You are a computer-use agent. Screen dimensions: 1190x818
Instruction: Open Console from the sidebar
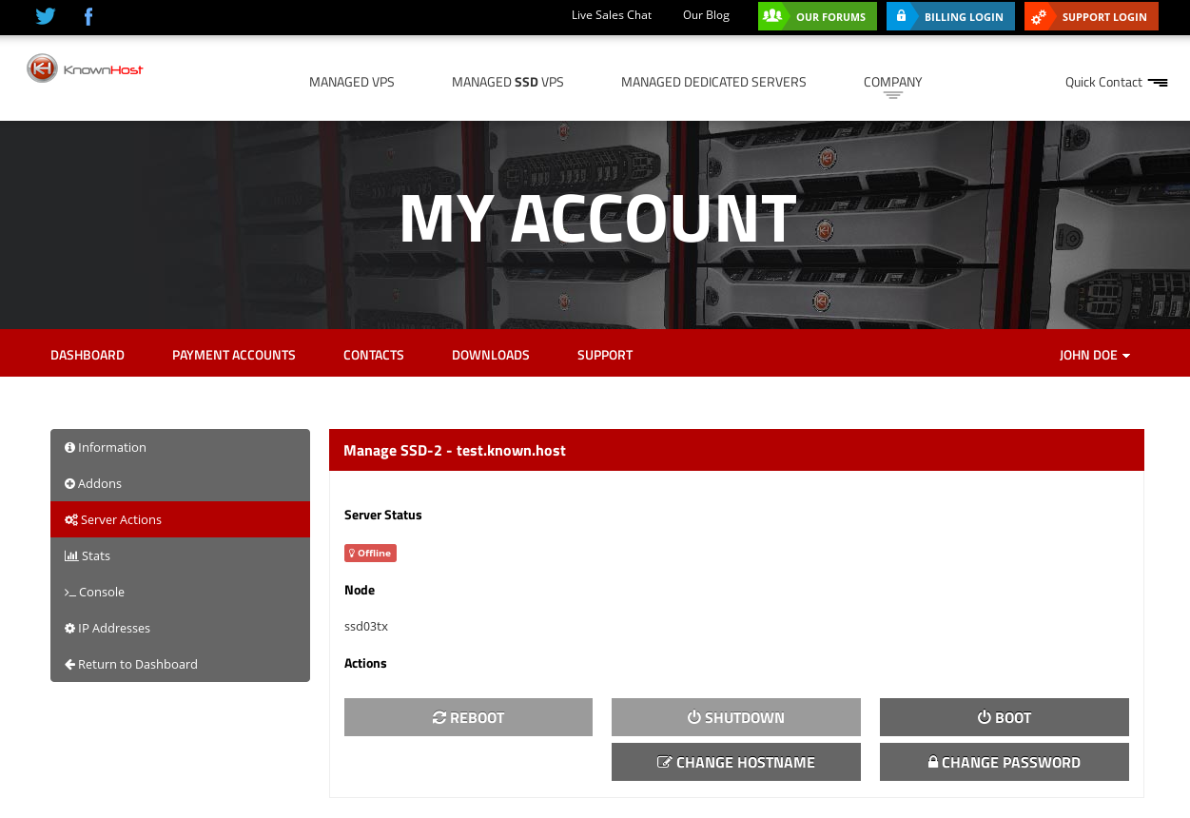(101, 592)
